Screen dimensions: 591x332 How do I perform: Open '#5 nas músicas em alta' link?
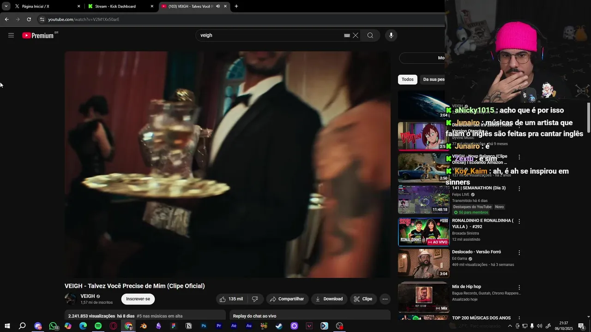[x=159, y=316]
